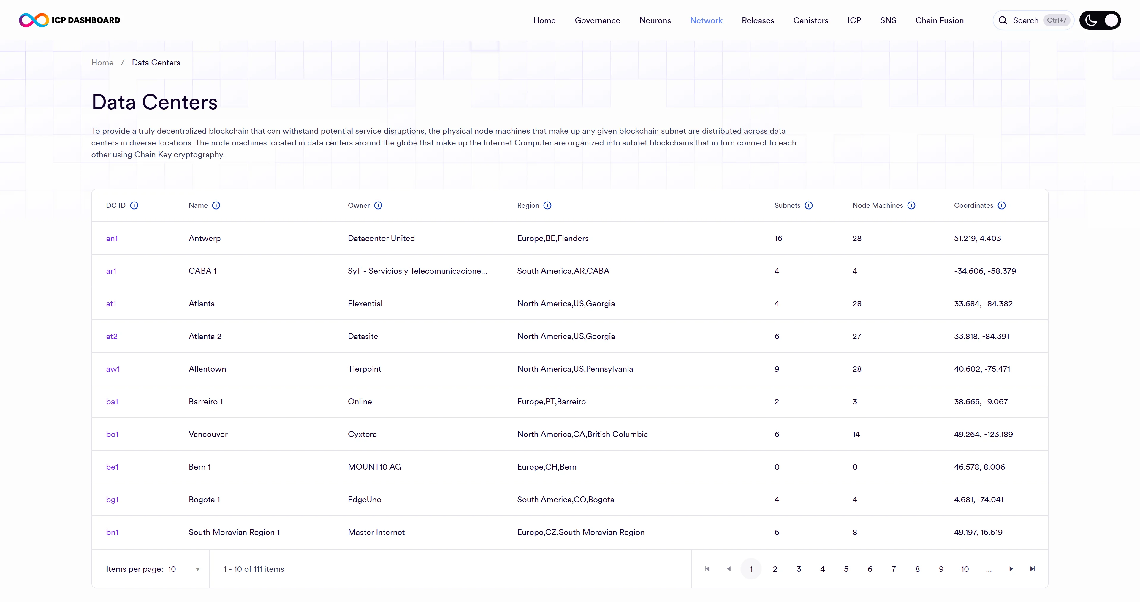The width and height of the screenshot is (1140, 602).
Task: Click the Coordinates column info icon
Action: [1001, 205]
